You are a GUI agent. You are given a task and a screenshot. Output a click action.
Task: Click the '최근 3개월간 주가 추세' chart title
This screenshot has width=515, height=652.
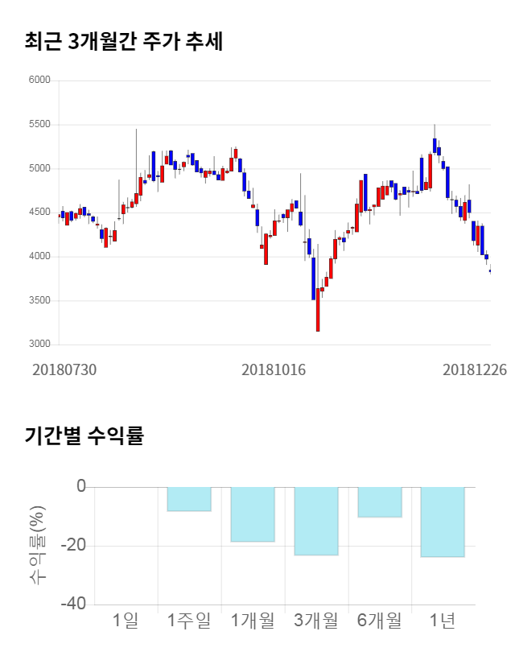124,42
